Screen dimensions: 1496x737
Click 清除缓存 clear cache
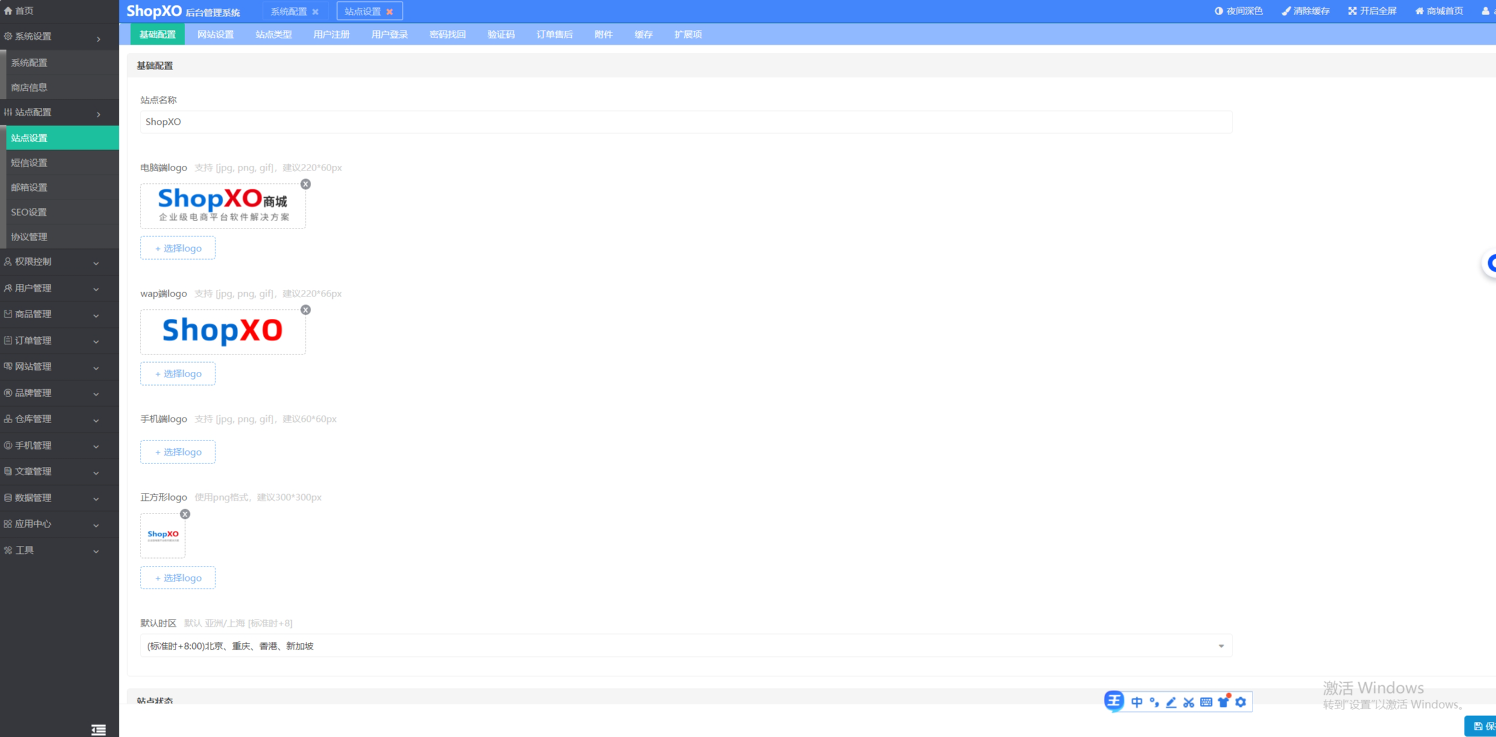coord(1305,11)
